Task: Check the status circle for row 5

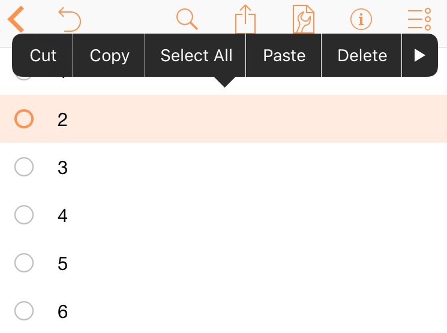Action: click(24, 263)
